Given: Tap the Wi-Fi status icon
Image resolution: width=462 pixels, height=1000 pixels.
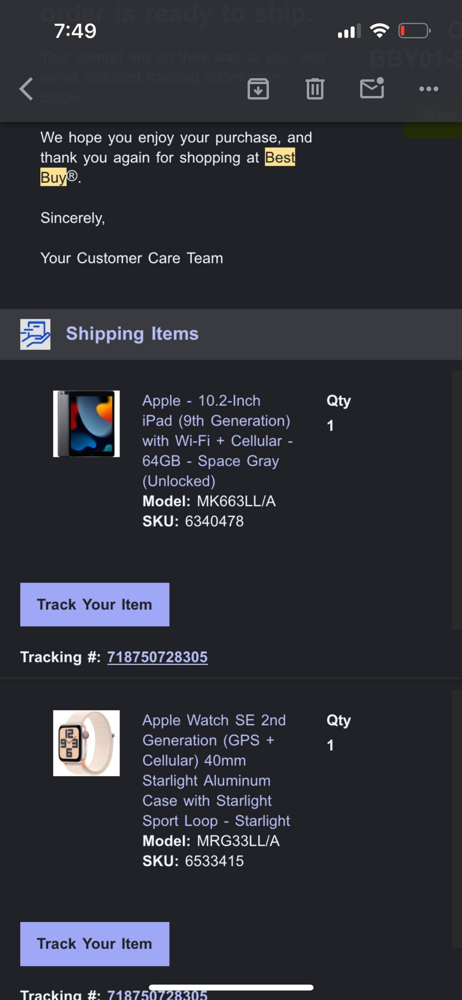Looking at the screenshot, I should 379,31.
